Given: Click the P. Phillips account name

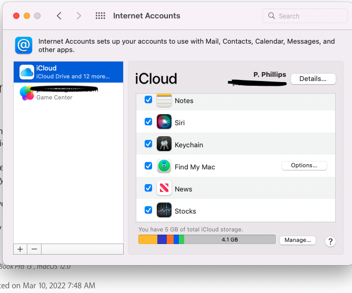Looking at the screenshot, I should coord(270,74).
